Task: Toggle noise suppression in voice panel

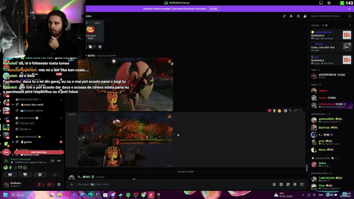Action: pyautogui.click(x=53, y=161)
